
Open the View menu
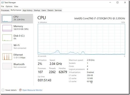click(x=16, y=6)
